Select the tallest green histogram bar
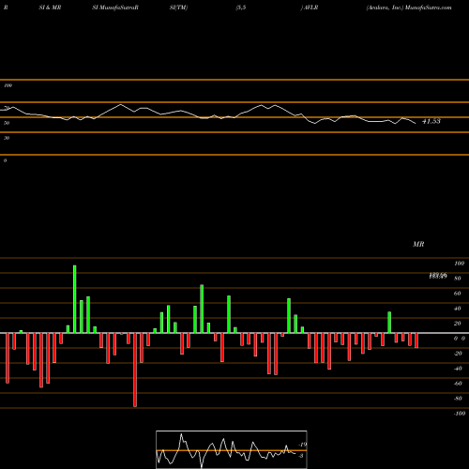The image size is (469, 469). (x=74, y=299)
